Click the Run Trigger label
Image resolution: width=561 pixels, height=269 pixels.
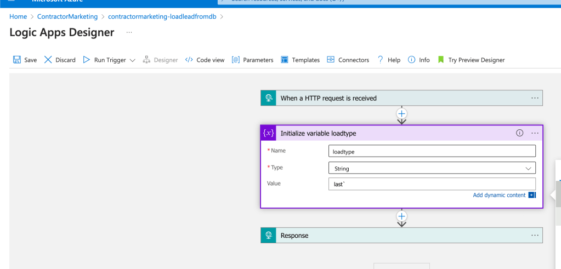pos(110,60)
